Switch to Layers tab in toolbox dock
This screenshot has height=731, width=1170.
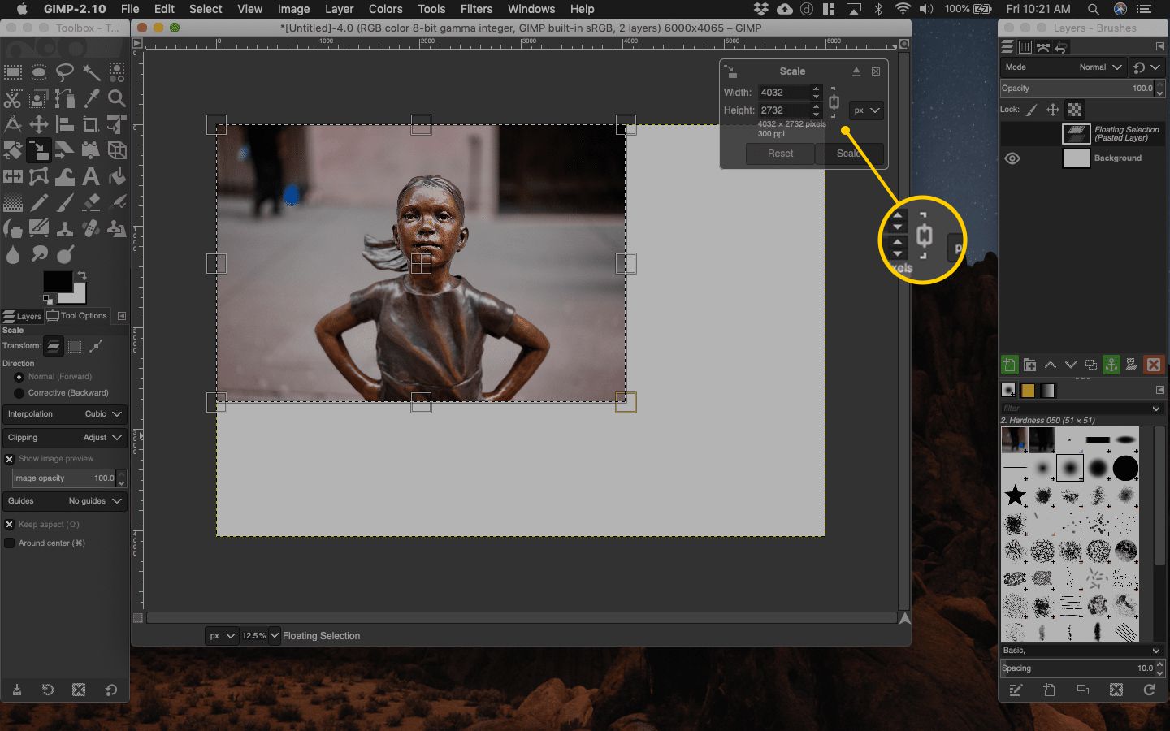[x=23, y=316]
